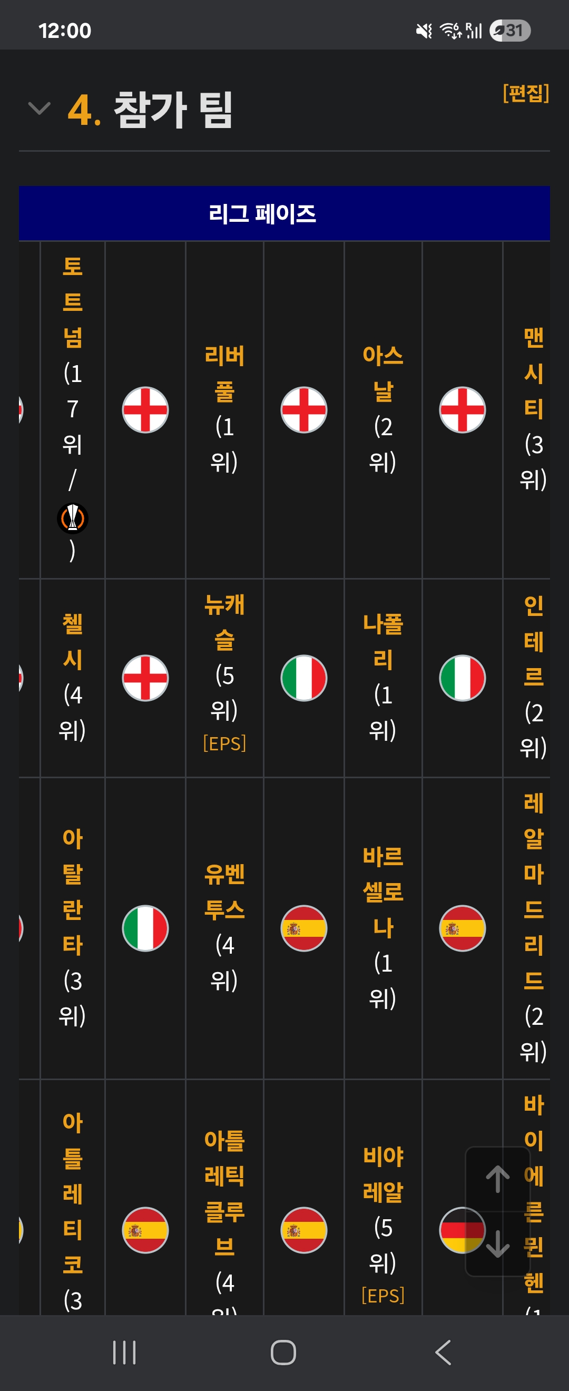Tap the Android home button
569x1391 pixels.
[x=283, y=1353]
